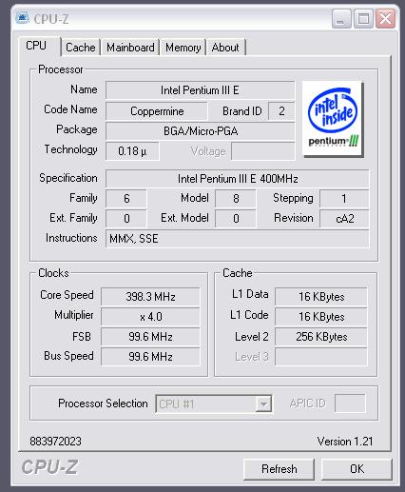Click the Name field Intel Pentium III E
The width and height of the screenshot is (405, 492).
[x=200, y=90]
